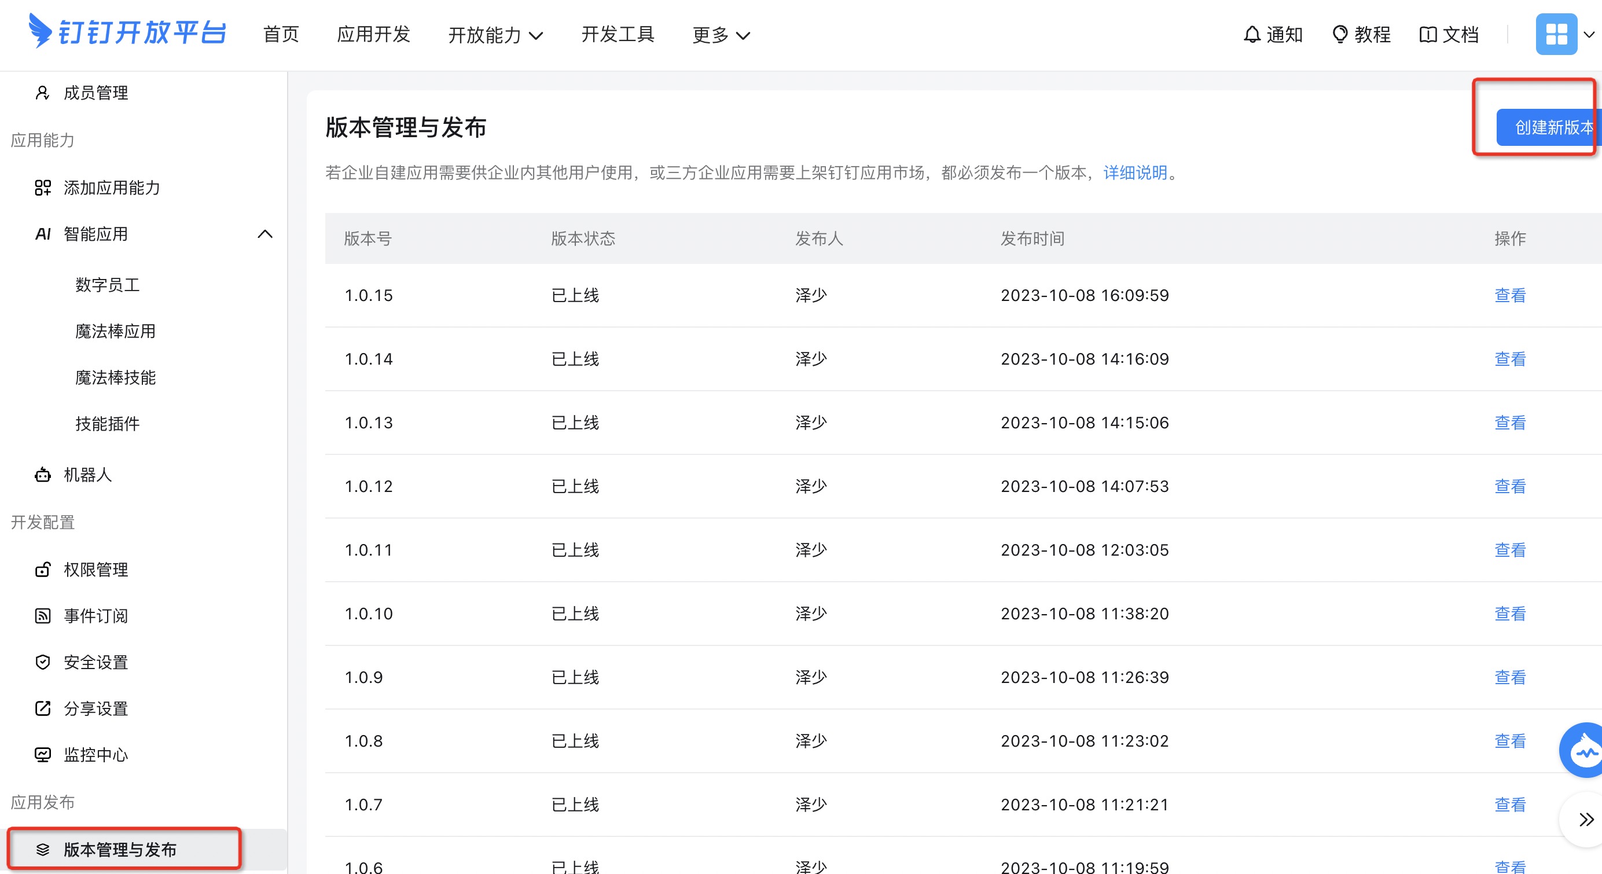
Task: Click 已上线 status of version 1.0.9
Action: coord(575,677)
